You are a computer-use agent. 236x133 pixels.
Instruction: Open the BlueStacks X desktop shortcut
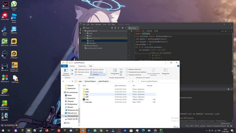click(5, 78)
